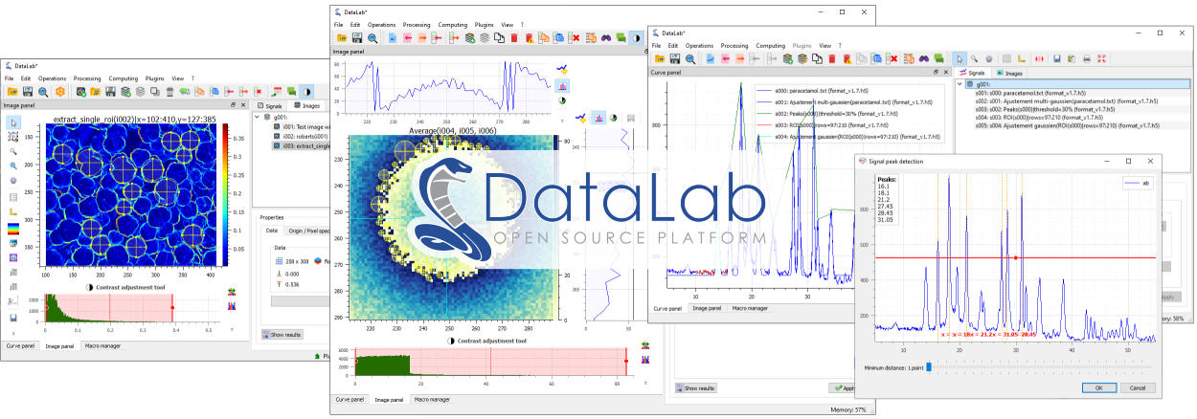Click the binoculars icon in right window toolbar
The image size is (1197, 419).
[924, 58]
